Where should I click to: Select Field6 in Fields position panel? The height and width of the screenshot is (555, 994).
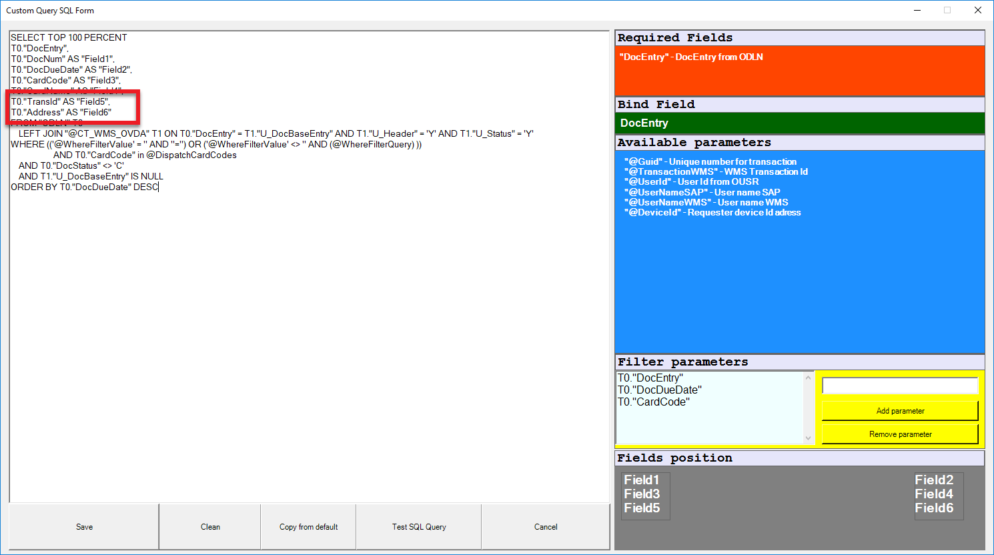click(938, 508)
